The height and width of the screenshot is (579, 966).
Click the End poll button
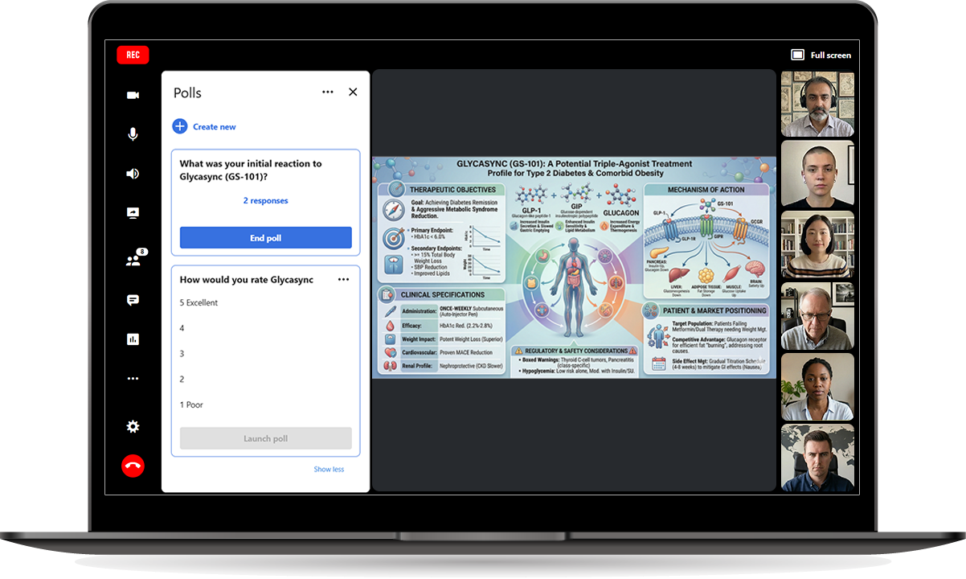(265, 238)
